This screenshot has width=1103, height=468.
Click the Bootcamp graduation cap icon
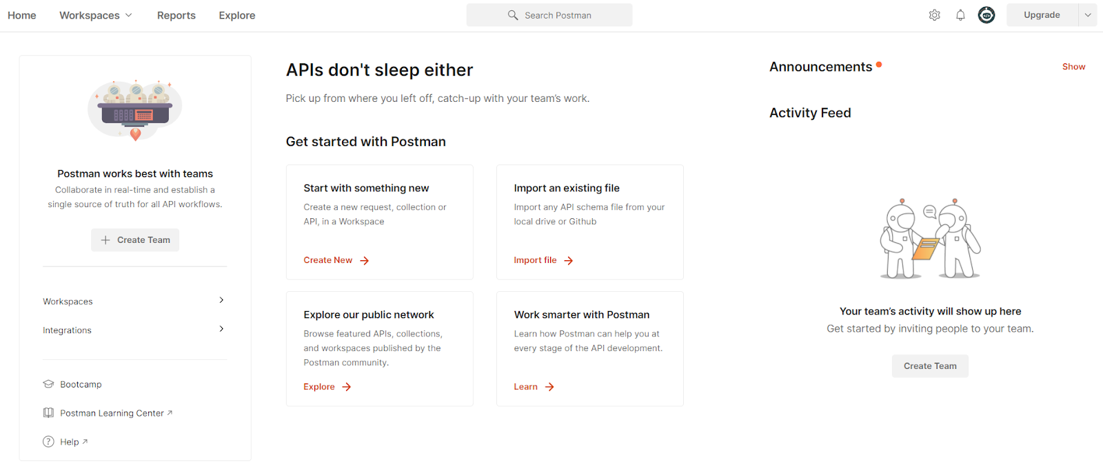[x=48, y=384]
